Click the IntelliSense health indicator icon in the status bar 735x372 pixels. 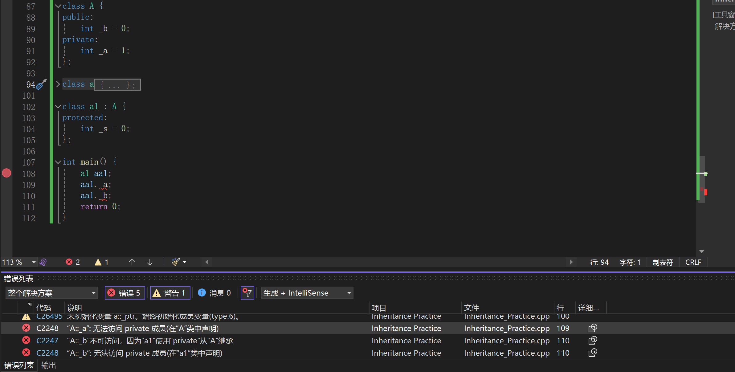43,262
